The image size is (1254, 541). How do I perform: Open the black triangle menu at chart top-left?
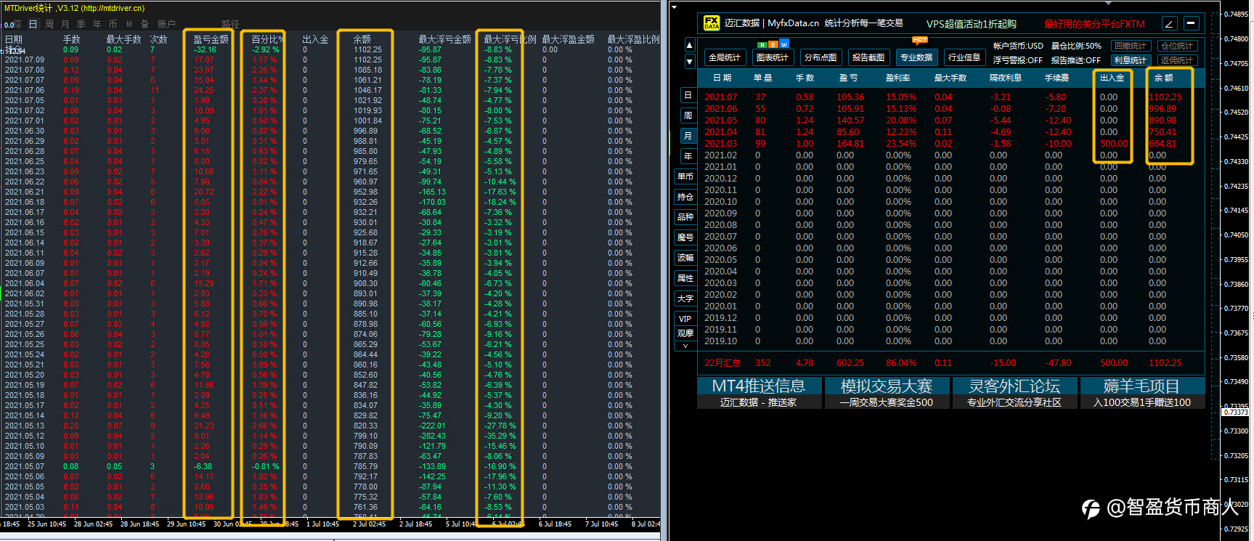click(x=675, y=7)
